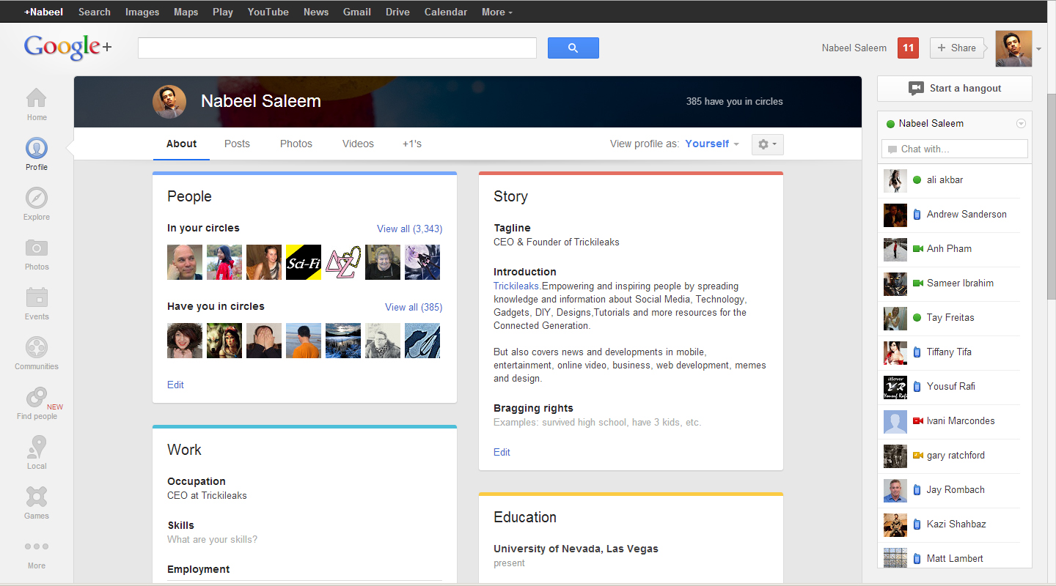Open Gmail in the top bar
Screen dimensions: 1056x586
(357, 12)
